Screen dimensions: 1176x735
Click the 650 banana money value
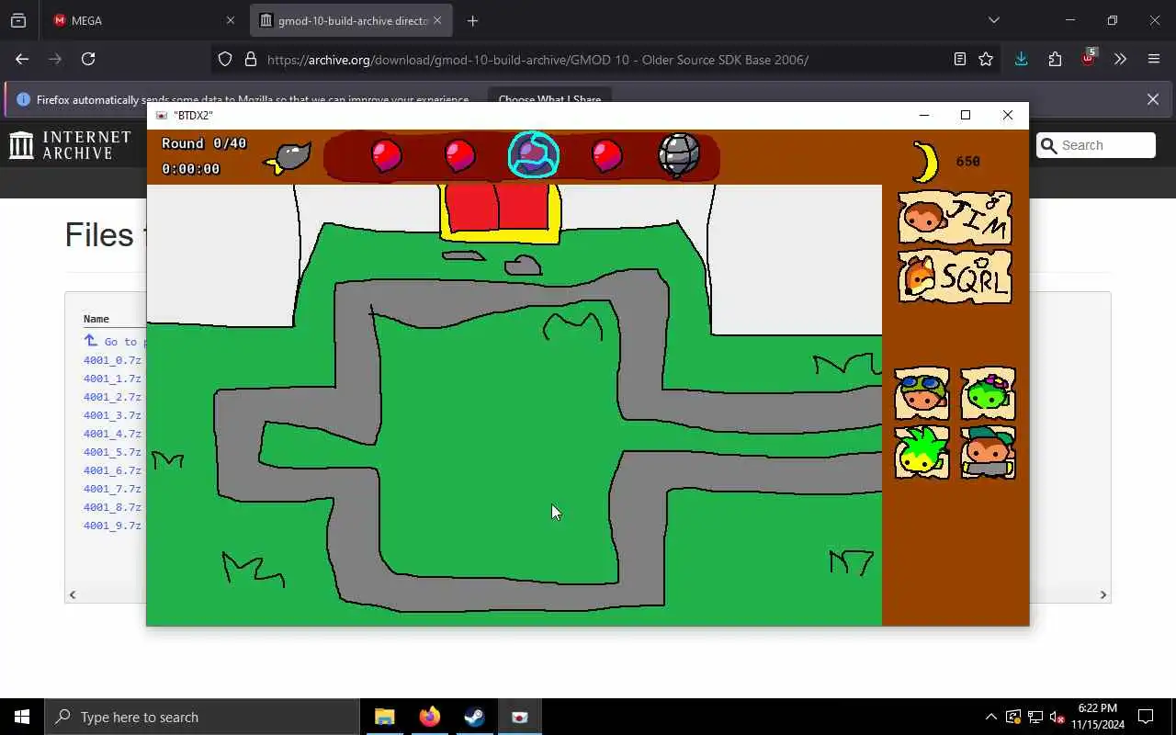click(x=968, y=162)
